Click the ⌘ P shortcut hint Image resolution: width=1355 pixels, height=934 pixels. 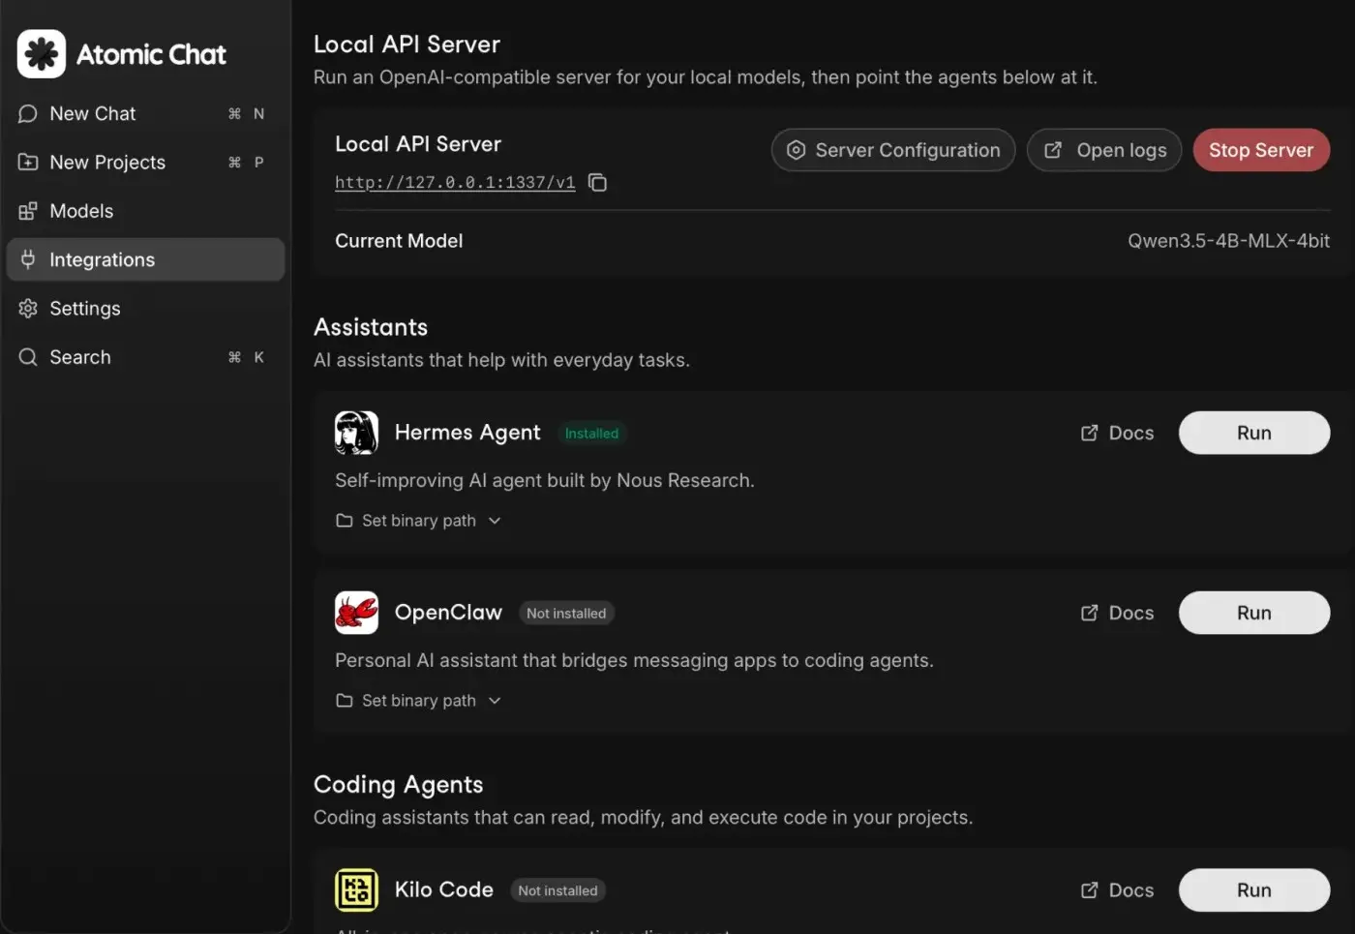click(246, 163)
